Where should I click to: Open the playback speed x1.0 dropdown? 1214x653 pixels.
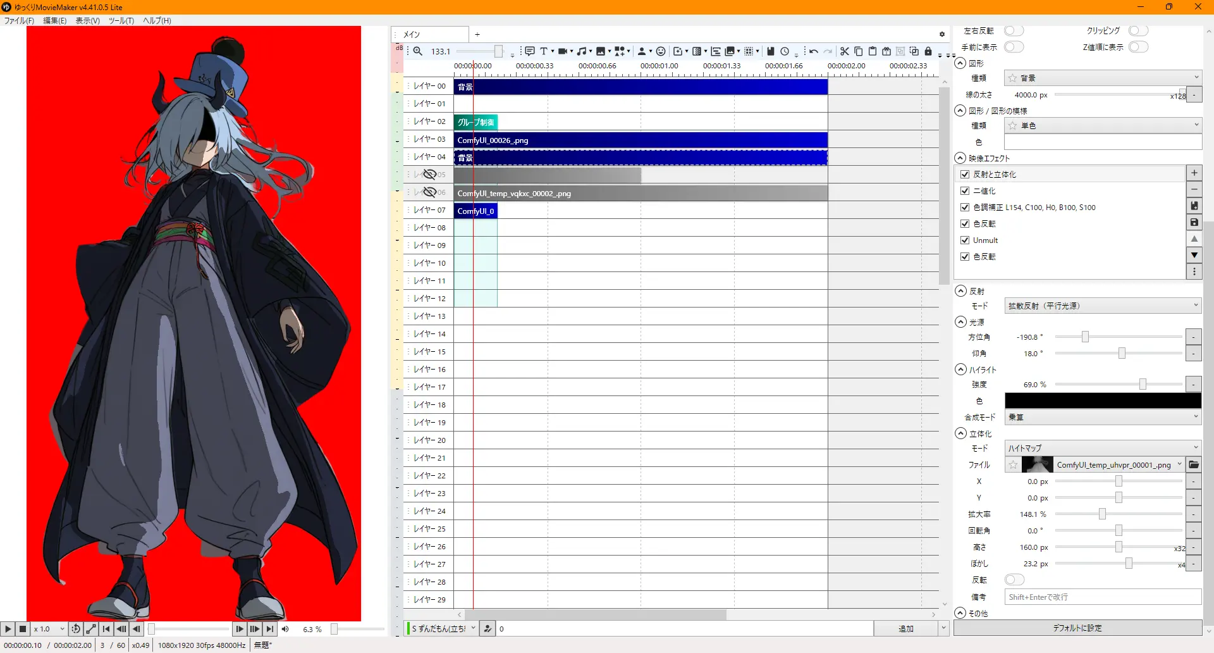click(49, 629)
